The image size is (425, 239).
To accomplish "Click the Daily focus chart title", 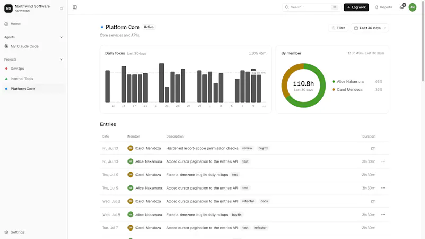I will [x=115, y=53].
